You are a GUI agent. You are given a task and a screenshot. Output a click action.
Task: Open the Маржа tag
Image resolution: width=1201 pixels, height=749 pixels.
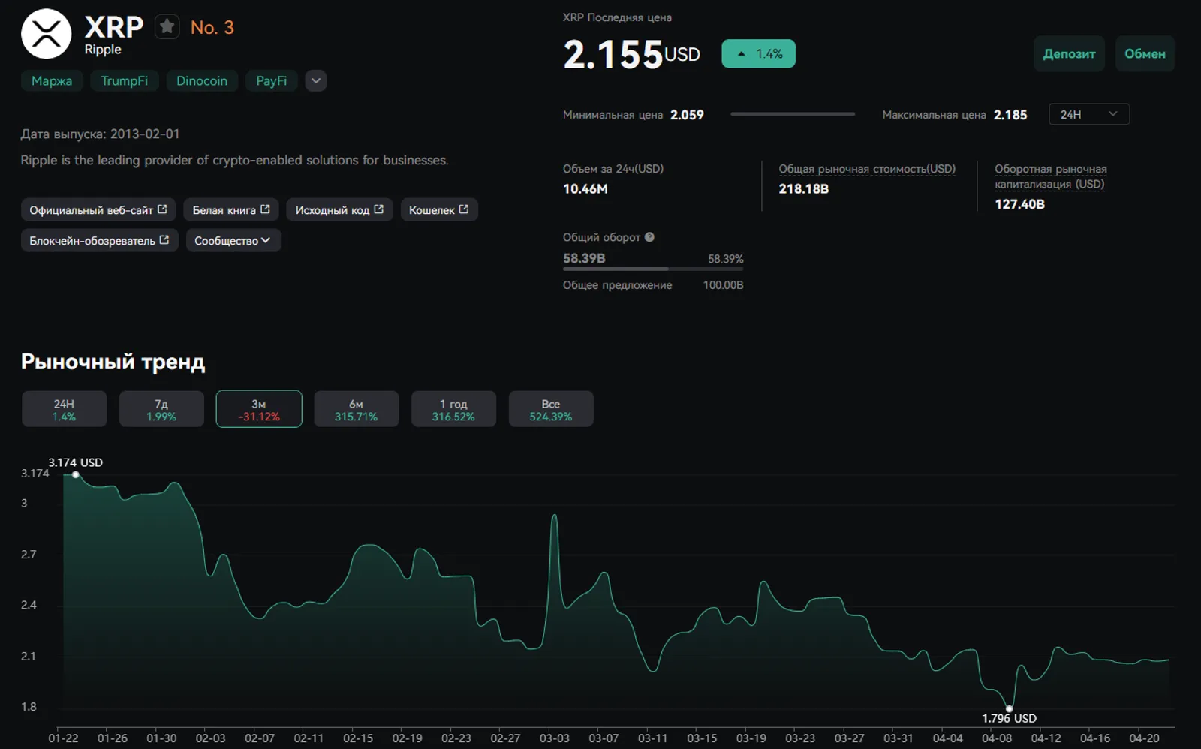pos(52,80)
